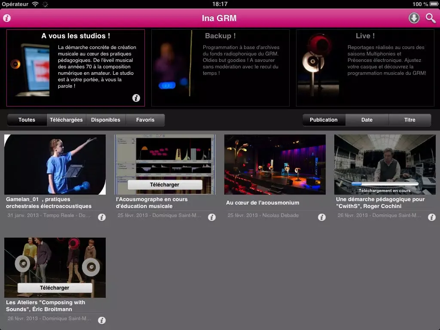Click Télécharger on Composing with Sounds video

[x=55, y=287]
